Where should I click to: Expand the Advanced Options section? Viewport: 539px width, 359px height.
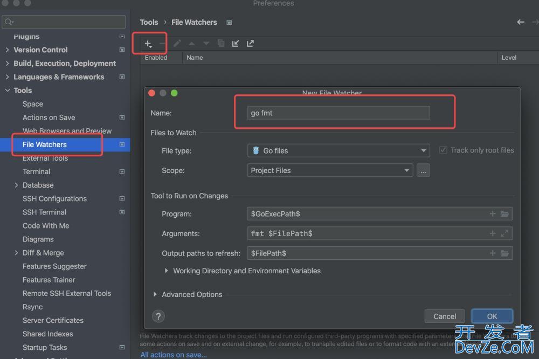pyautogui.click(x=155, y=294)
